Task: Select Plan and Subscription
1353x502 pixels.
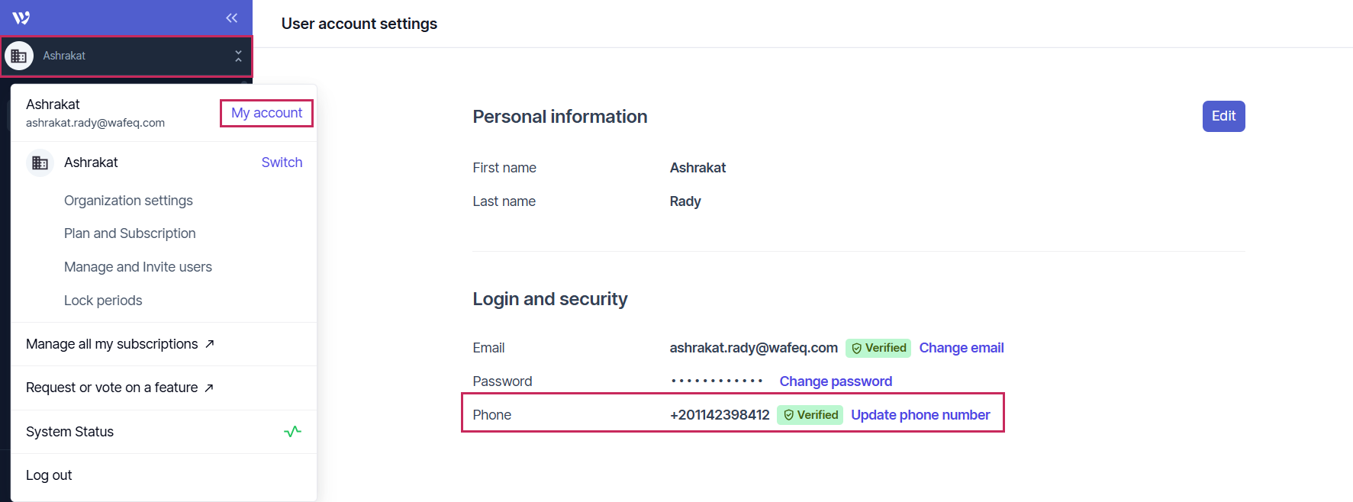Action: point(130,233)
